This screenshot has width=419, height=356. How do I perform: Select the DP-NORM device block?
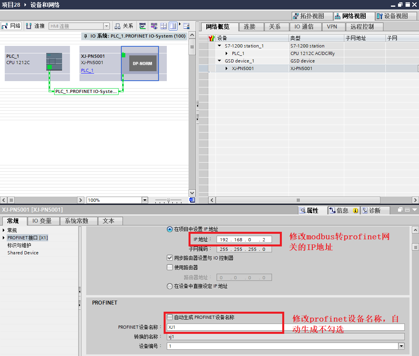[x=143, y=63]
